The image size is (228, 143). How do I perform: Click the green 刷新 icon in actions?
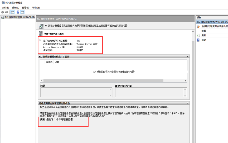click(x=198, y=35)
